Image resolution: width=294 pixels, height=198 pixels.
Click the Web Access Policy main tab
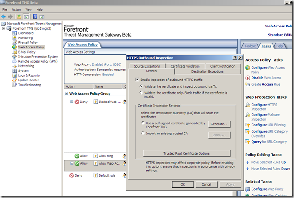pyautogui.click(x=82, y=44)
